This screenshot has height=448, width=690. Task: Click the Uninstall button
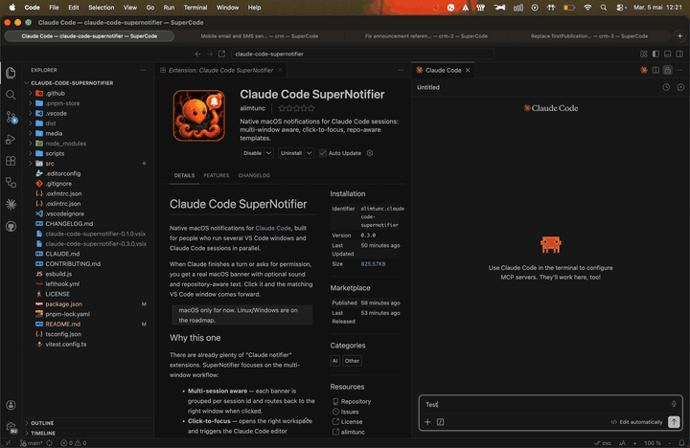pos(291,153)
